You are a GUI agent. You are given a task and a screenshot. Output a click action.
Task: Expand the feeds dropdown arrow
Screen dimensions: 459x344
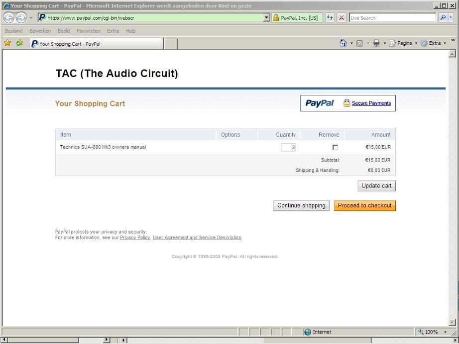click(x=368, y=43)
